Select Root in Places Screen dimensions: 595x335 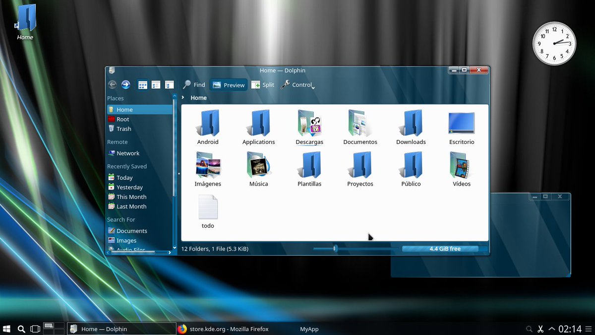(x=139, y=119)
